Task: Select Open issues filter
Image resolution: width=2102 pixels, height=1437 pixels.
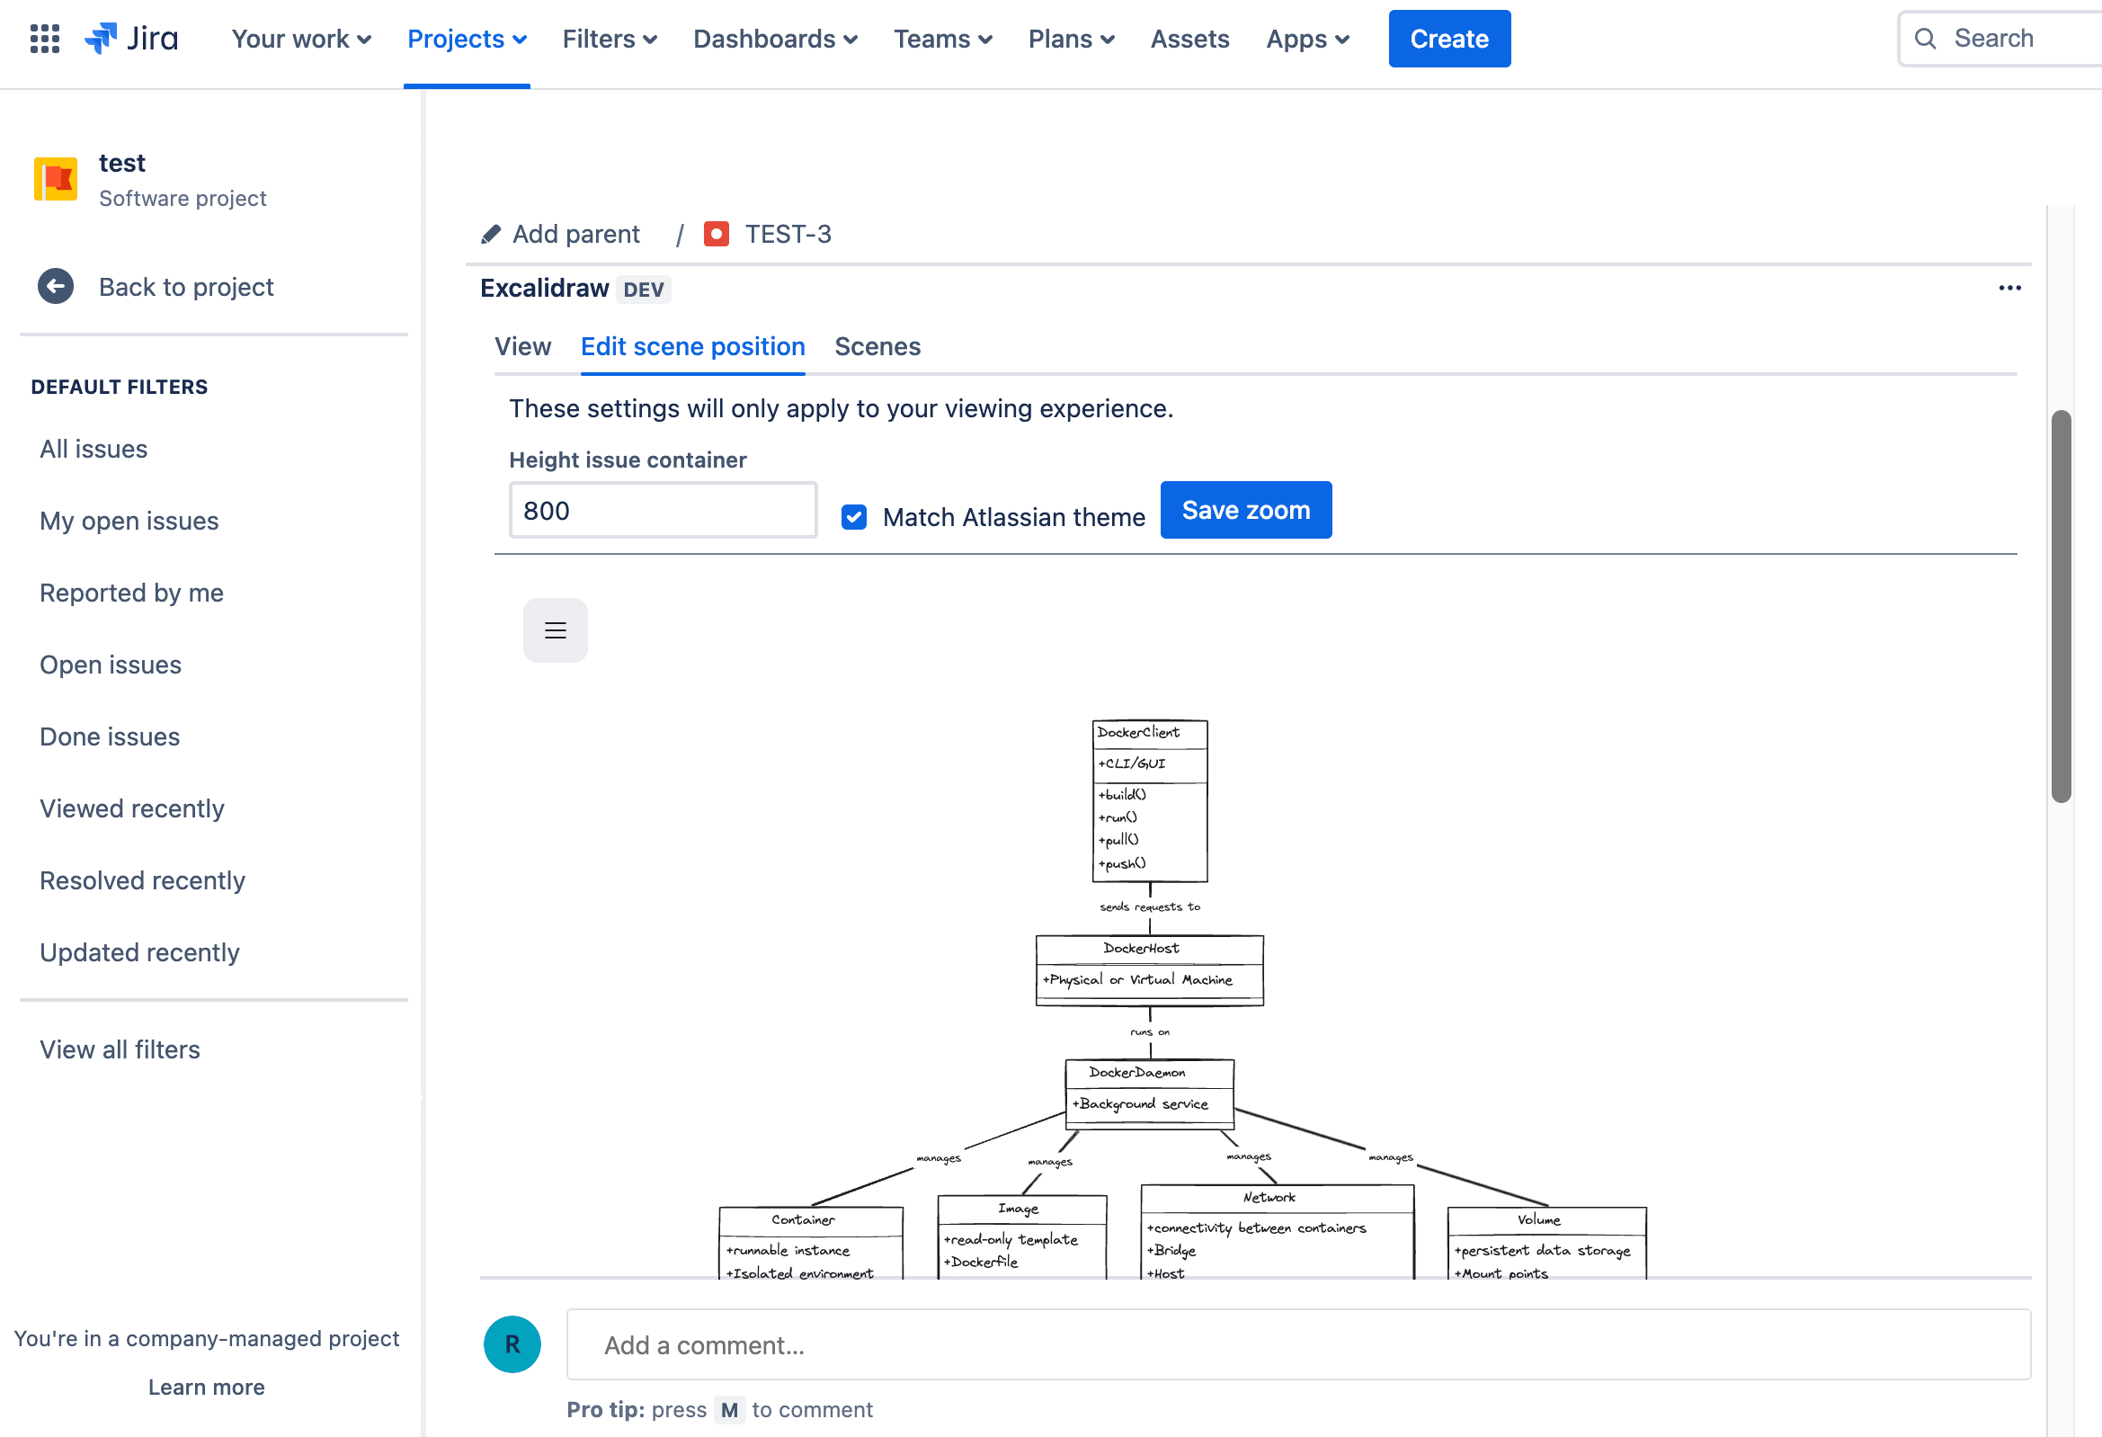Action: pyautogui.click(x=111, y=665)
